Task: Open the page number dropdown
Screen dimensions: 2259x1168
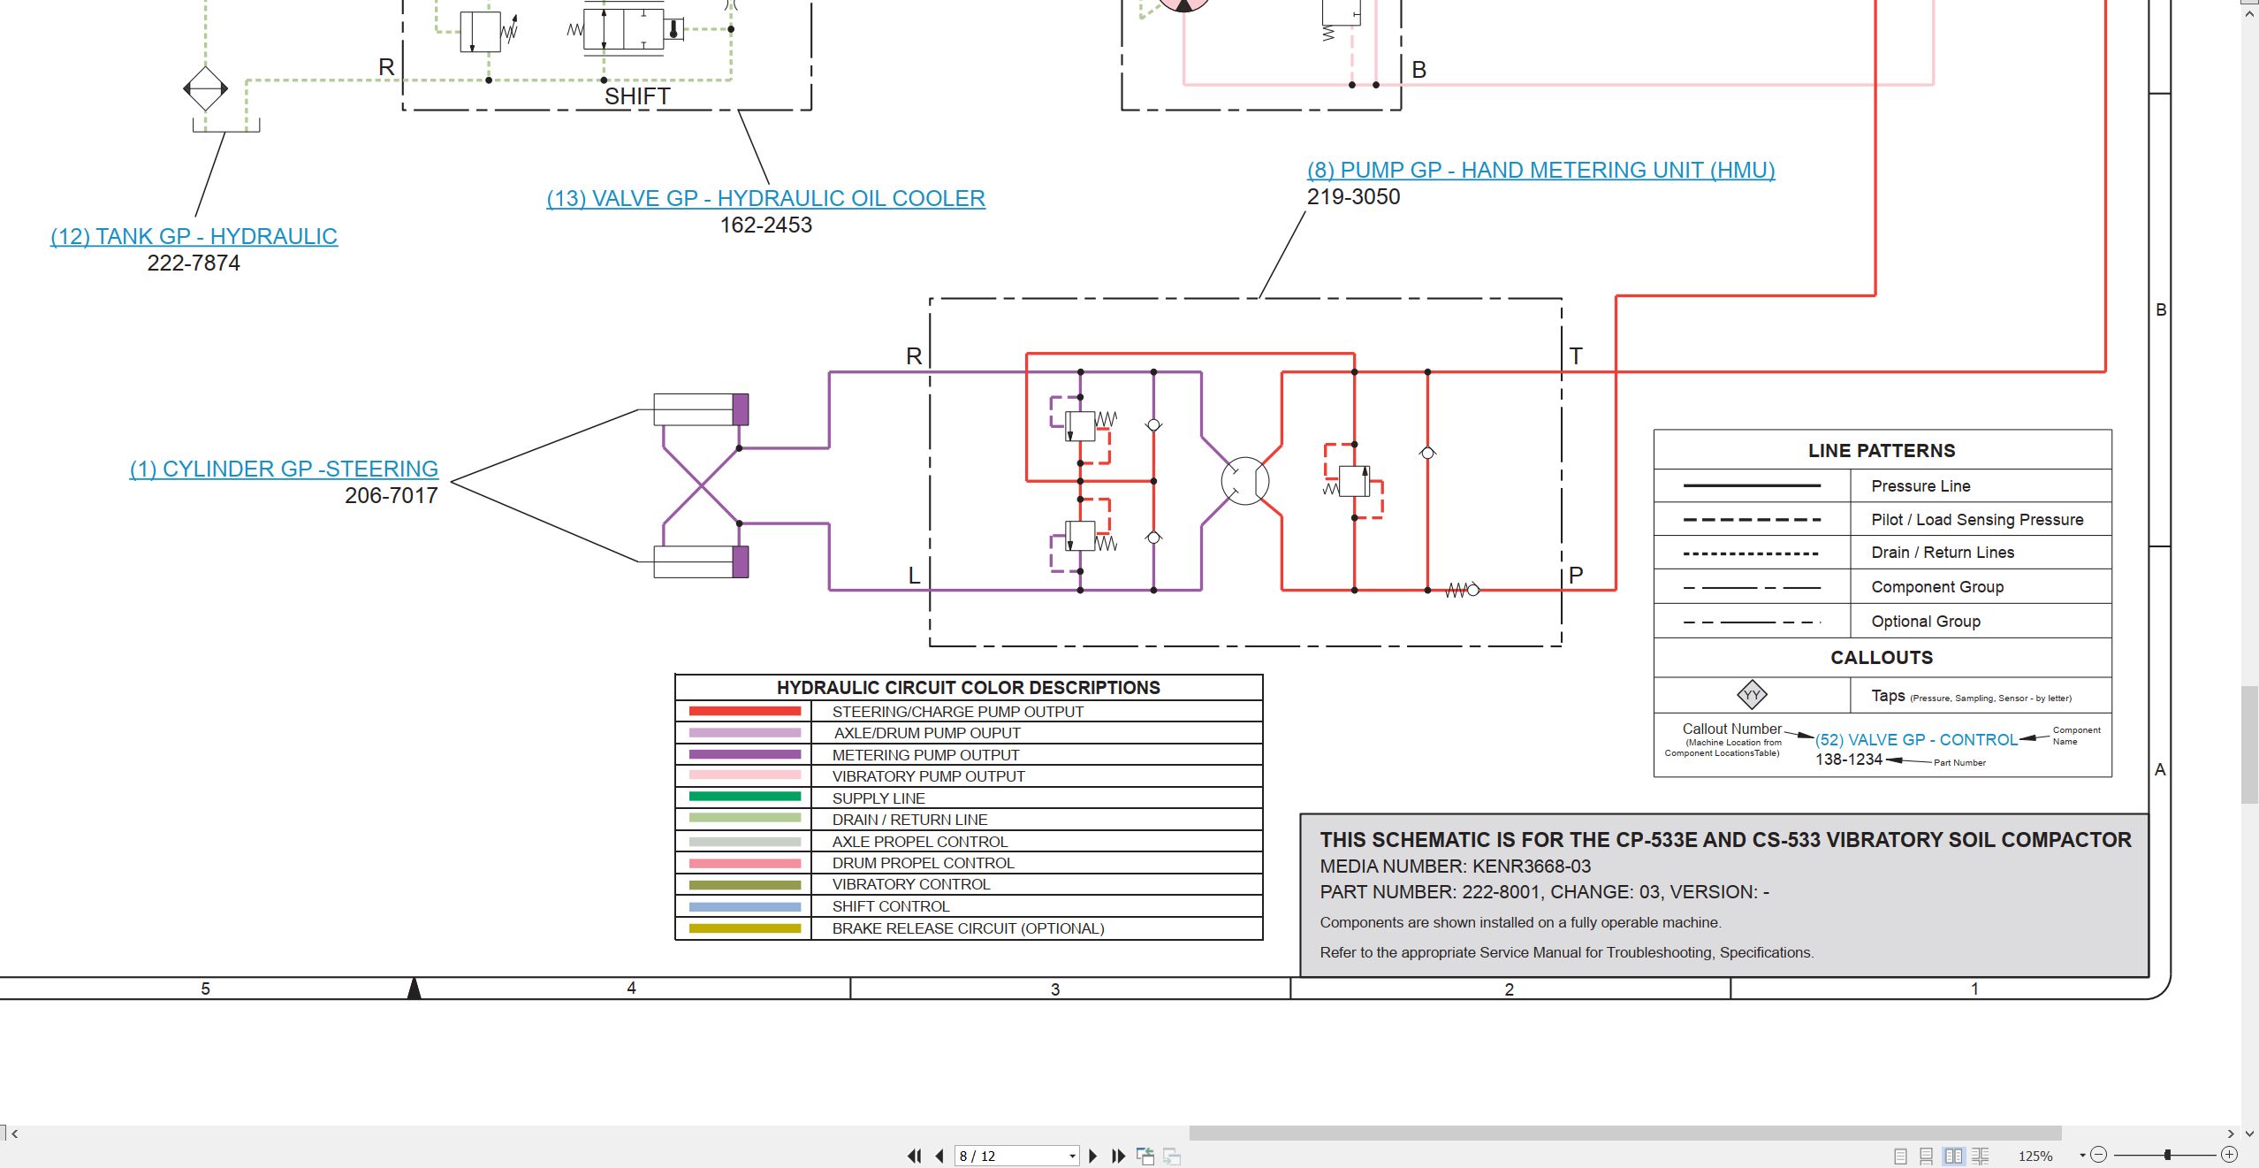Action: (1072, 1156)
